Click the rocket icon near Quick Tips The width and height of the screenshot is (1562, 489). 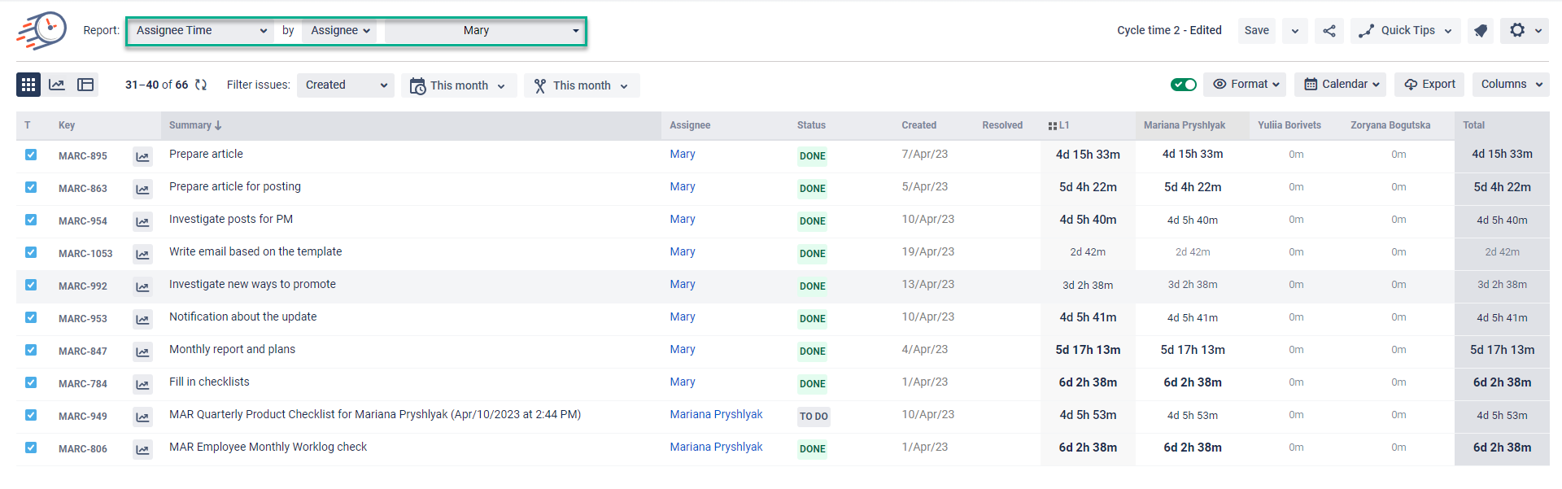(1481, 31)
